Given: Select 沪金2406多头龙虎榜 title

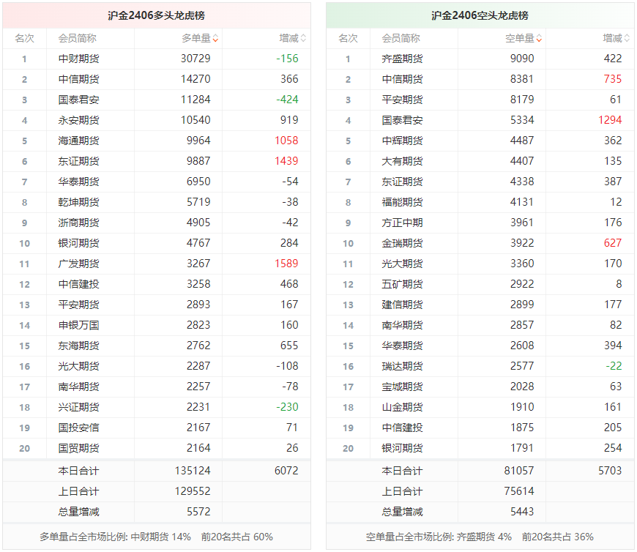Looking at the screenshot, I should [x=157, y=15].
